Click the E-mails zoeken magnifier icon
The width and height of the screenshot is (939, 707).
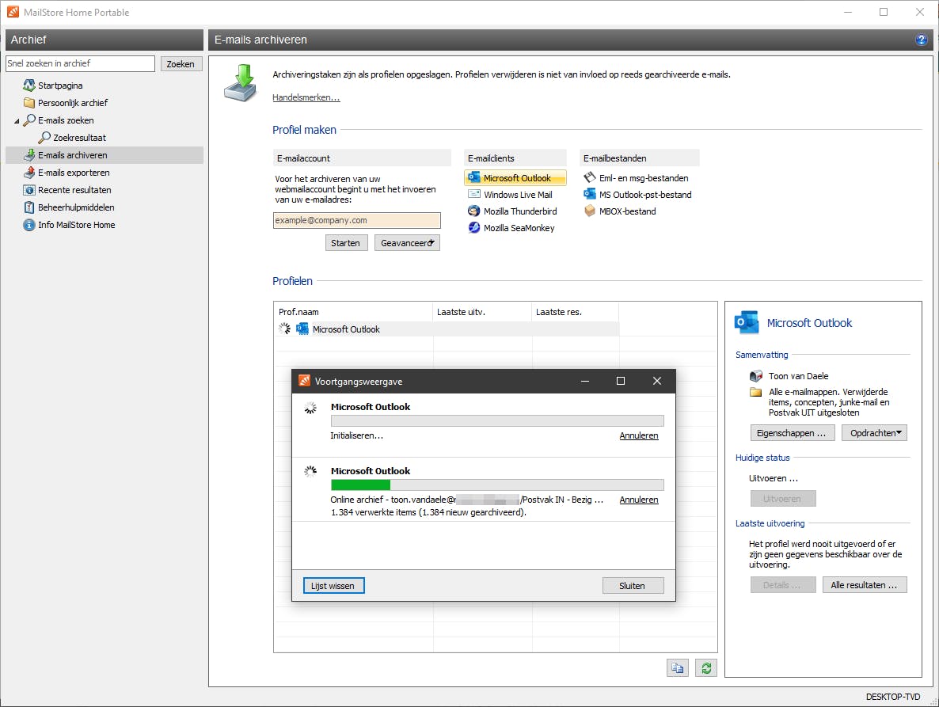[x=29, y=120]
